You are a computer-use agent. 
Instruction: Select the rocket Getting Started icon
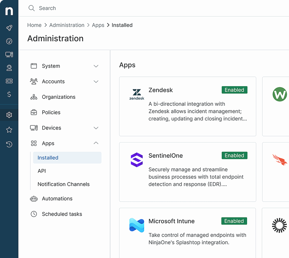[9, 28]
